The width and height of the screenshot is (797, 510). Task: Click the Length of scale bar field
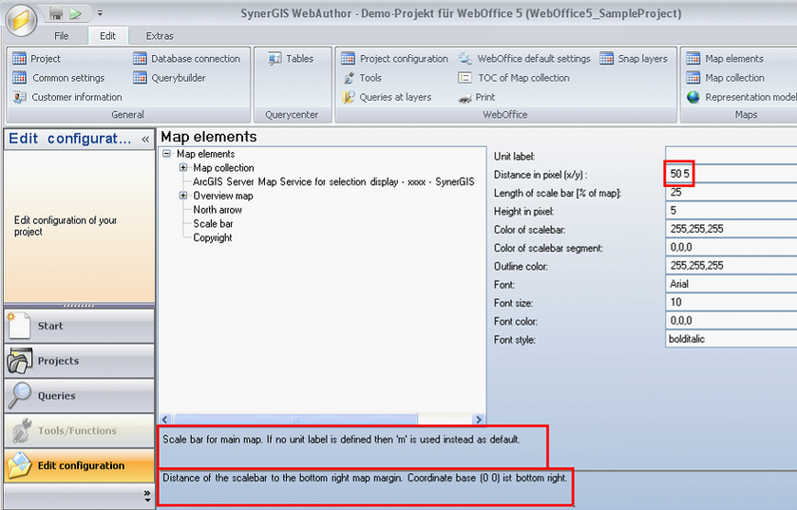[731, 193]
